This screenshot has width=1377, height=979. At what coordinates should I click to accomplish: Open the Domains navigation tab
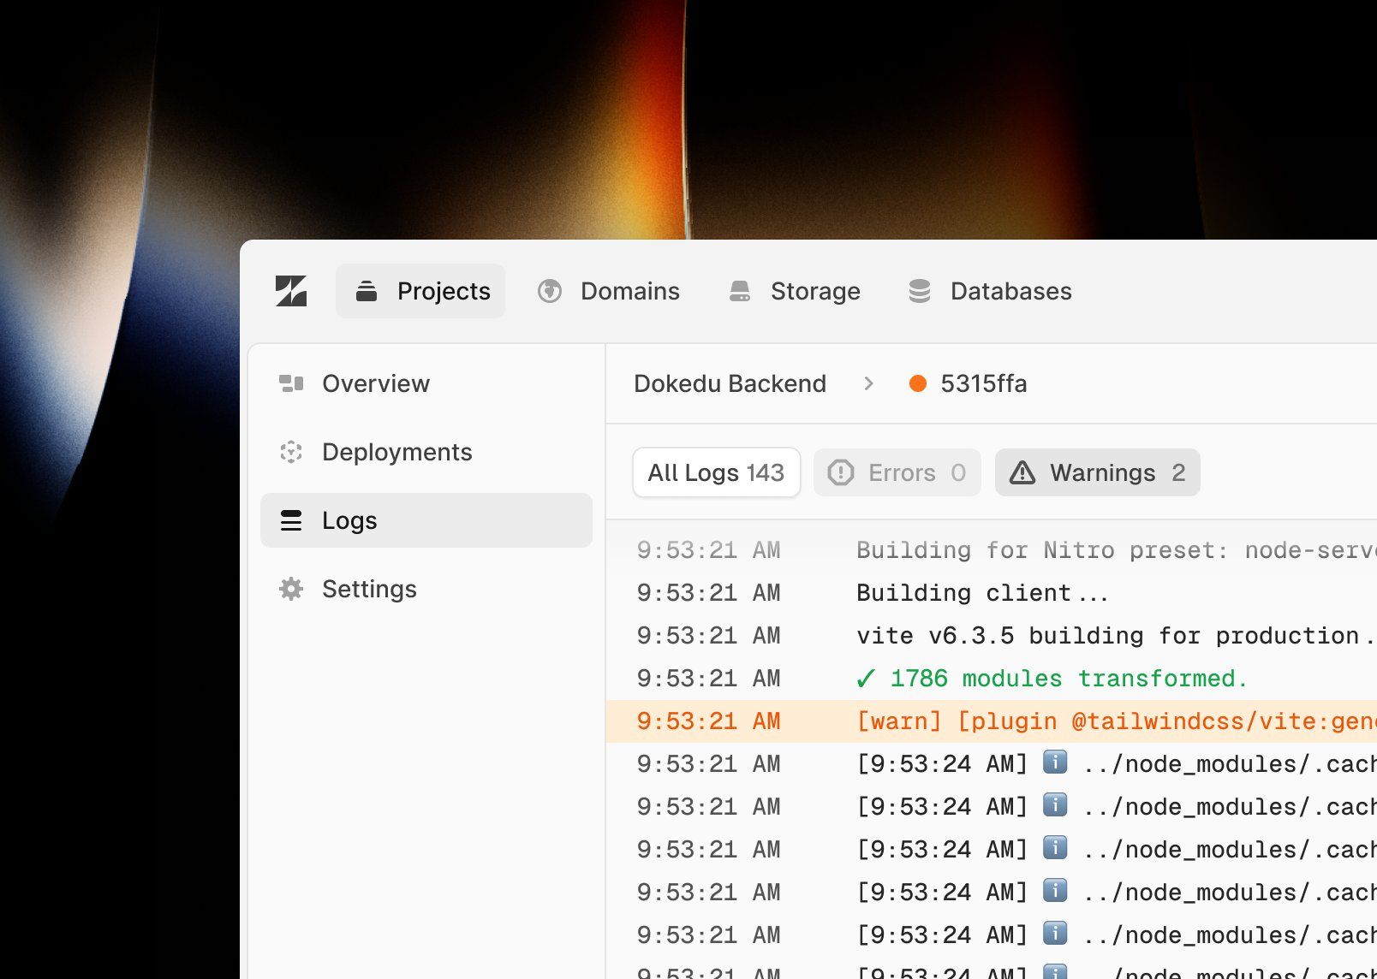[610, 291]
